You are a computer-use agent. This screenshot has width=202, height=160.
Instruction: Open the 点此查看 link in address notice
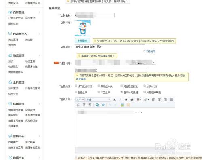(x=81, y=79)
